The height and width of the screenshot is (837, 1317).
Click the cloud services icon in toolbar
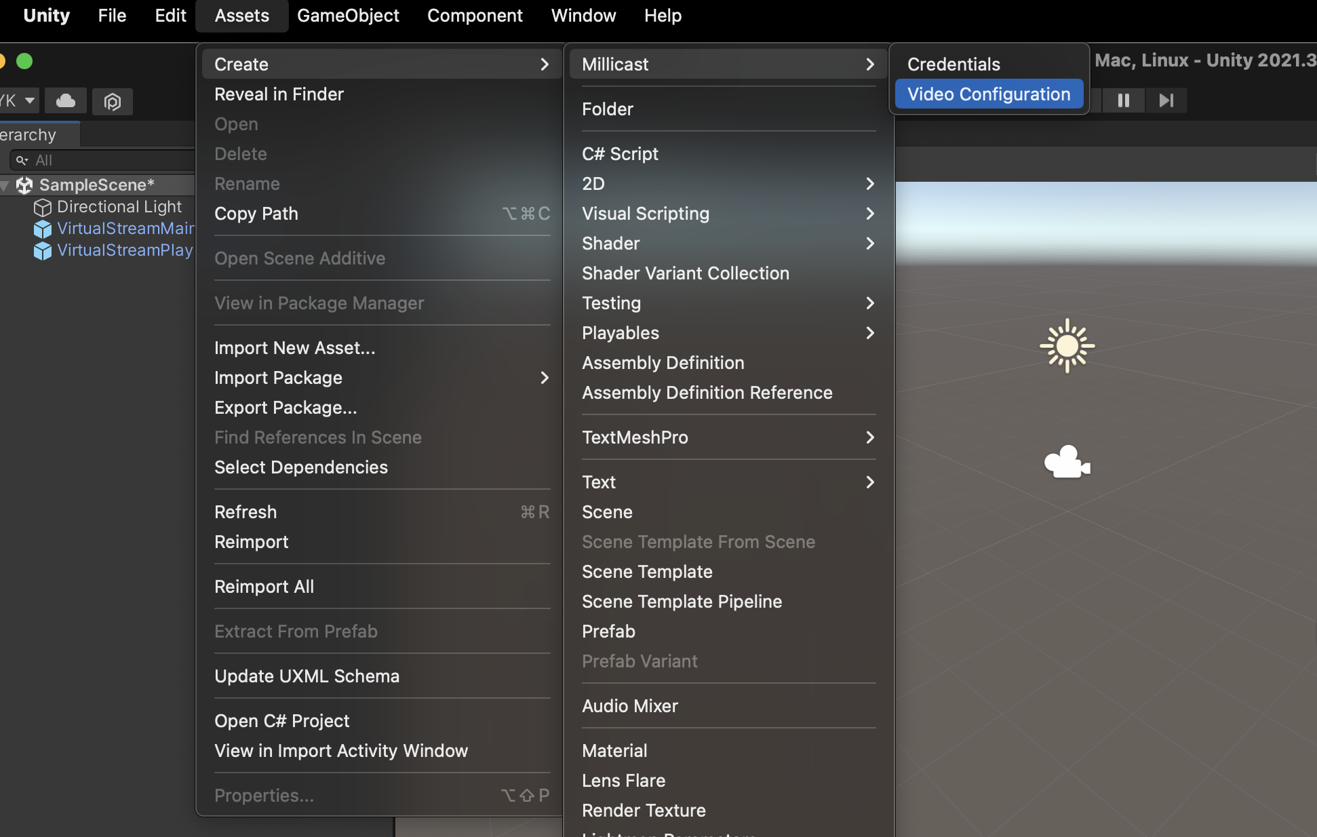pos(66,101)
